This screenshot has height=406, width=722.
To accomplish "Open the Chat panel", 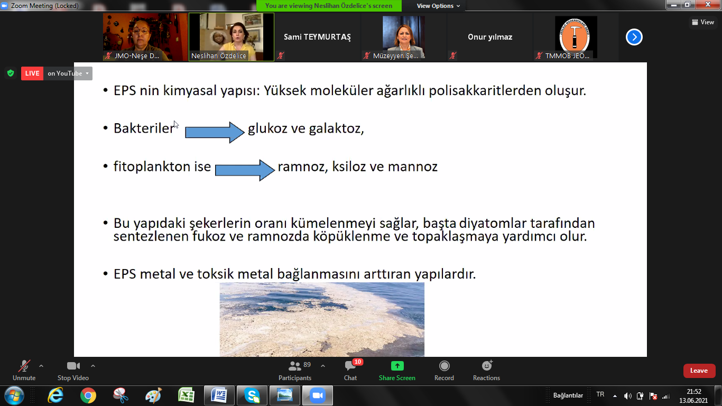I will coord(350,370).
